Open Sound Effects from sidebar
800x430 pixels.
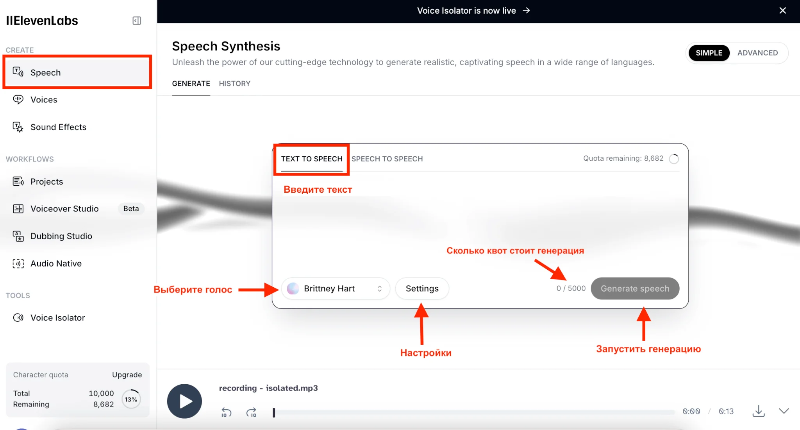point(58,127)
